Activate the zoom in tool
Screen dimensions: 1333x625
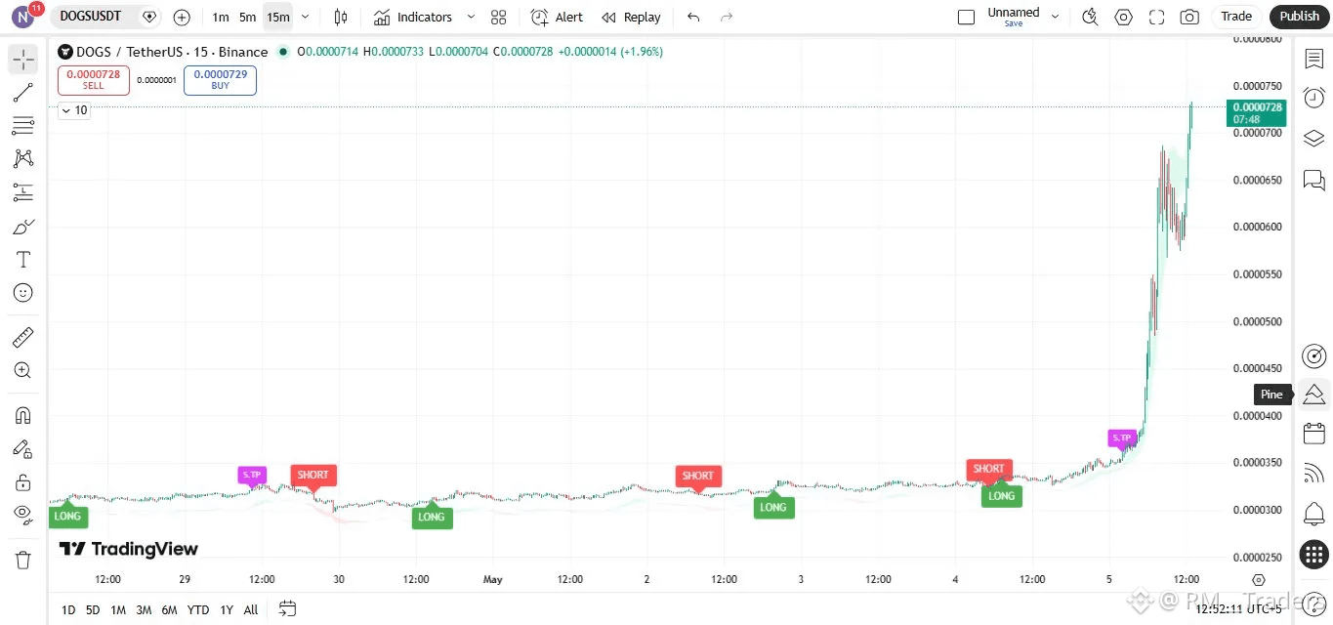point(23,371)
